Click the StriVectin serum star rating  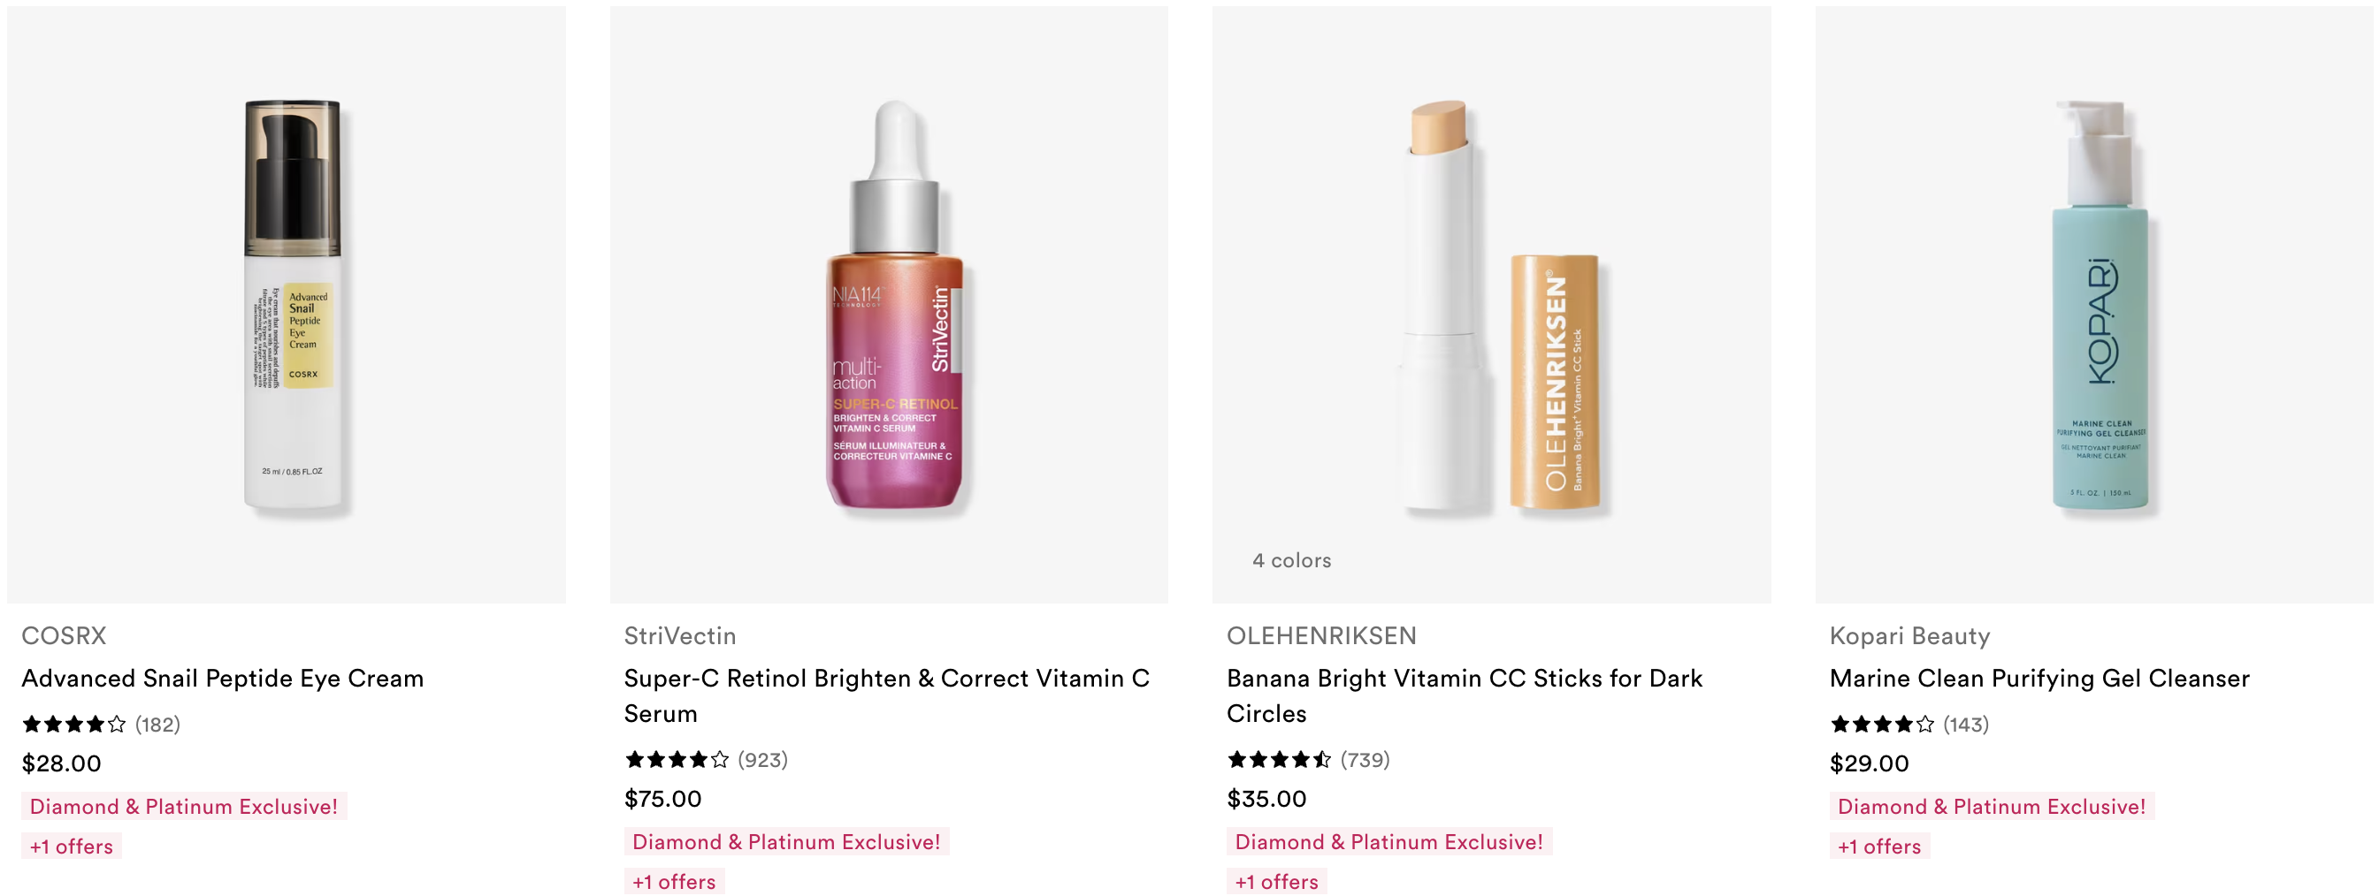tap(677, 759)
